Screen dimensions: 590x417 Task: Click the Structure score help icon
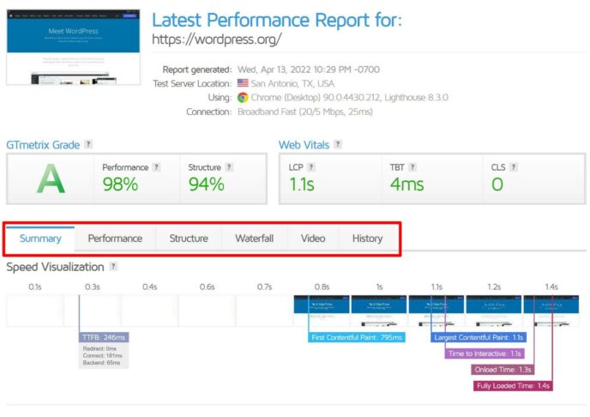coord(229,167)
